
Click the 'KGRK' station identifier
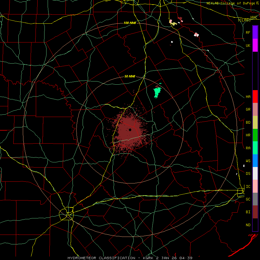pos(148,258)
